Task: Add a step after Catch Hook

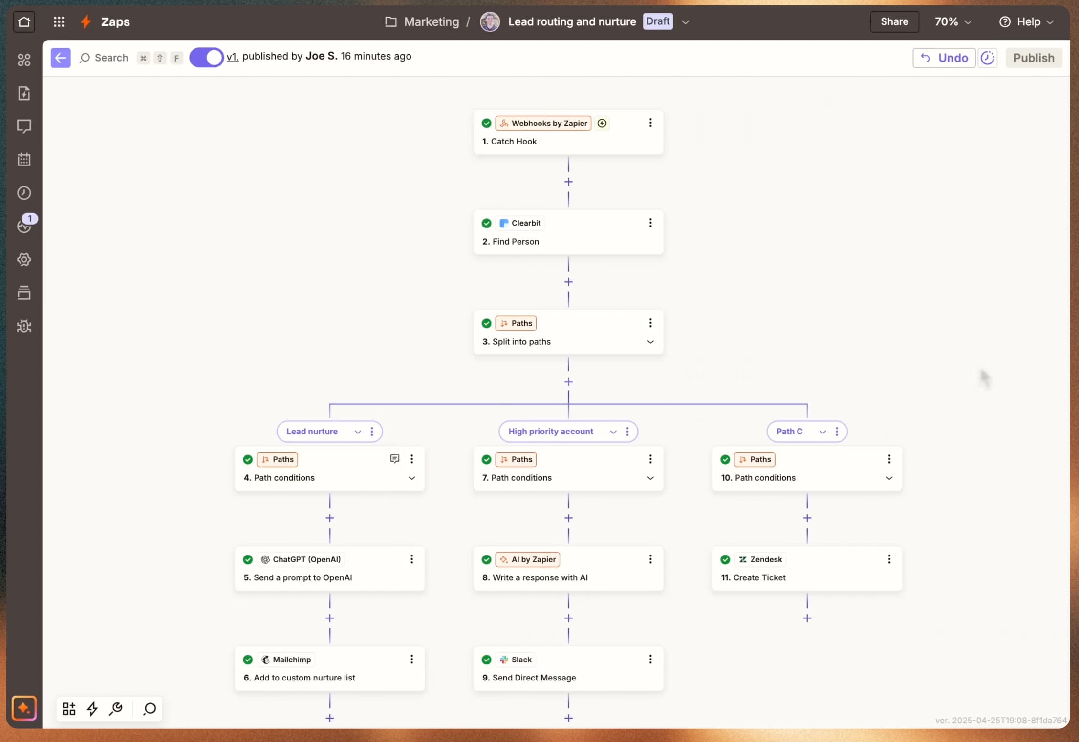Action: (x=568, y=182)
